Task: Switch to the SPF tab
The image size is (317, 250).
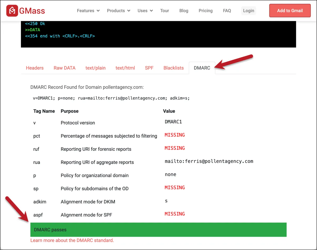Action: pyautogui.click(x=149, y=68)
